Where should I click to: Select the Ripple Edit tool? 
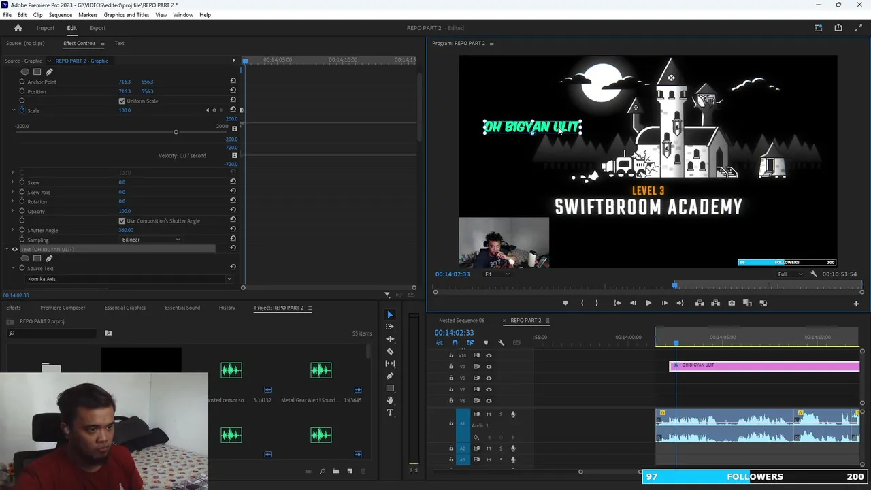(390, 339)
